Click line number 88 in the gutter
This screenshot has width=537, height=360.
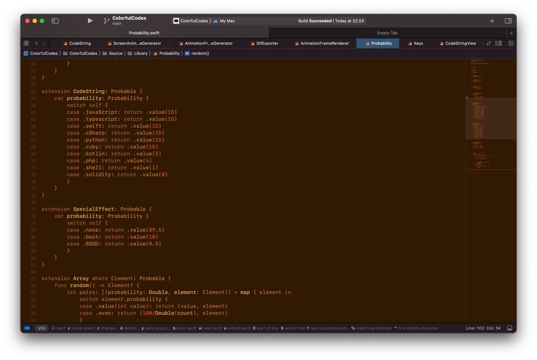tap(33, 285)
